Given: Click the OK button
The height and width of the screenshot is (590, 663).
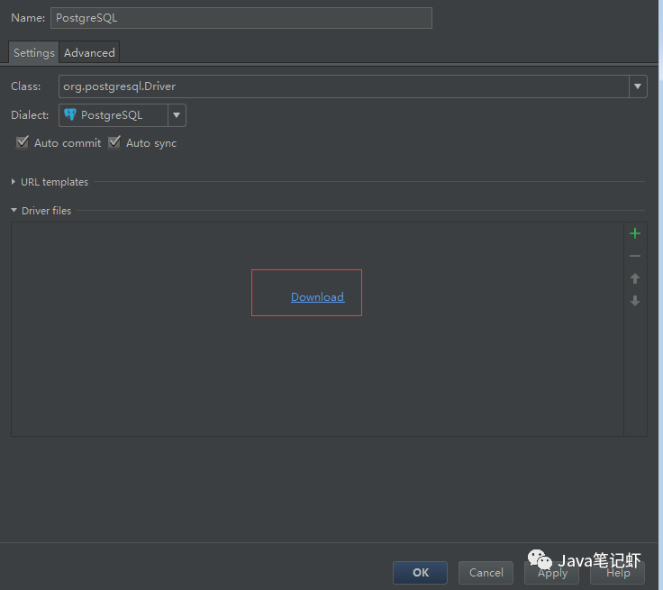Looking at the screenshot, I should [420, 573].
